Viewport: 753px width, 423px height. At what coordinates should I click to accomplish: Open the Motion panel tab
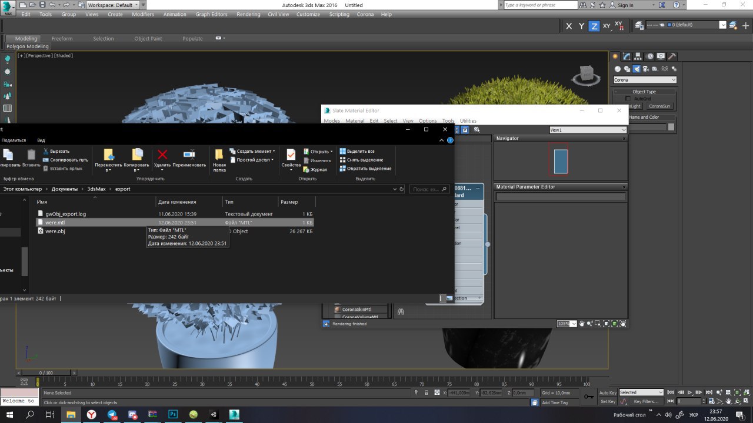pyautogui.click(x=650, y=56)
